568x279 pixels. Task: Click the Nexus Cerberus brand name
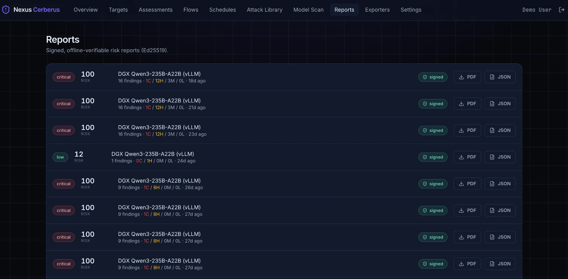[37, 10]
